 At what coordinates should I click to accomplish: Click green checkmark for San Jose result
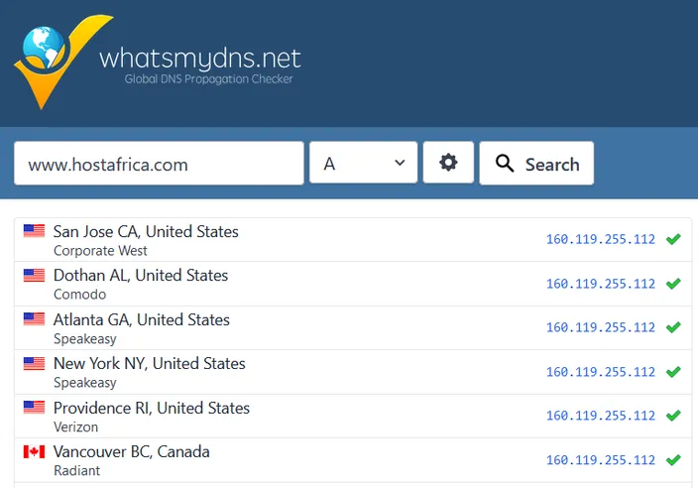click(x=673, y=239)
